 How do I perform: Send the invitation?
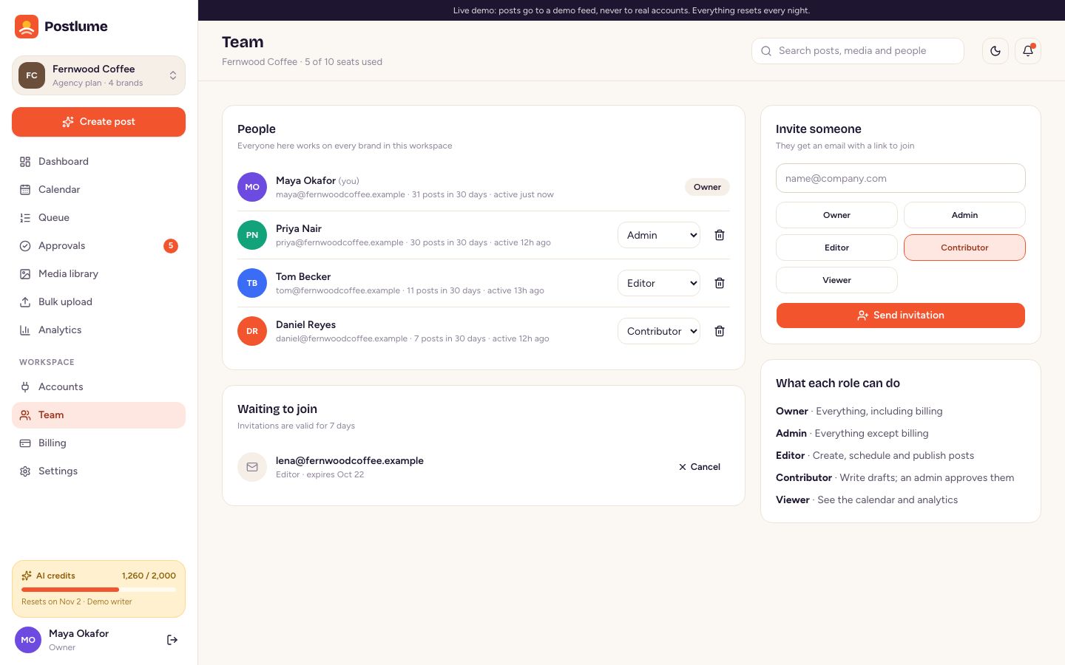pos(901,316)
